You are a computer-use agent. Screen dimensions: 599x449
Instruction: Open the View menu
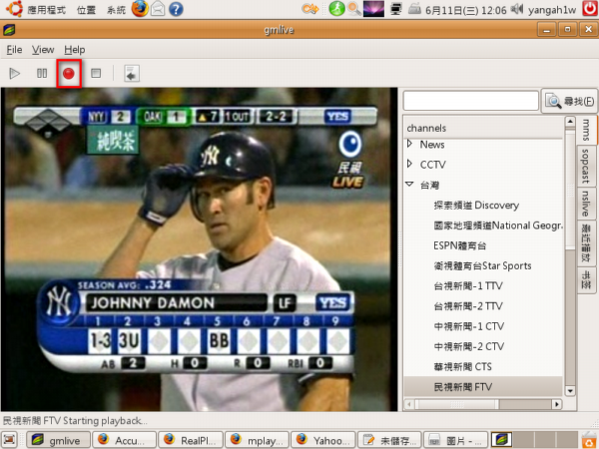point(43,50)
